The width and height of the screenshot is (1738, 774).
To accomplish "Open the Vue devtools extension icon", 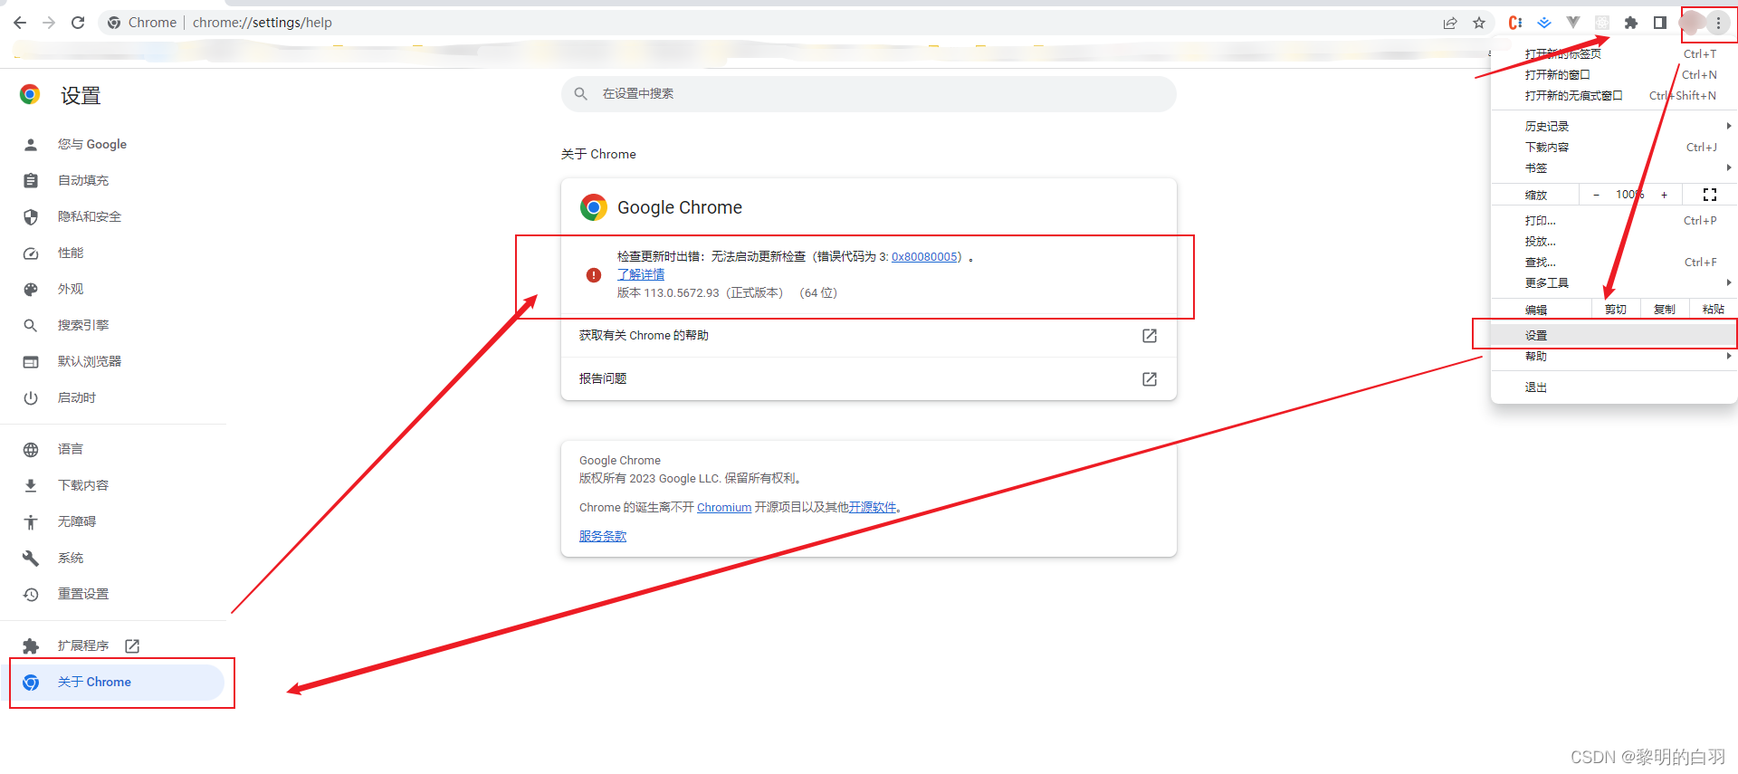I will coord(1573,23).
